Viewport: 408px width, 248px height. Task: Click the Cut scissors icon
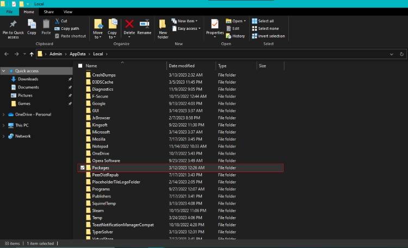[x=57, y=21]
